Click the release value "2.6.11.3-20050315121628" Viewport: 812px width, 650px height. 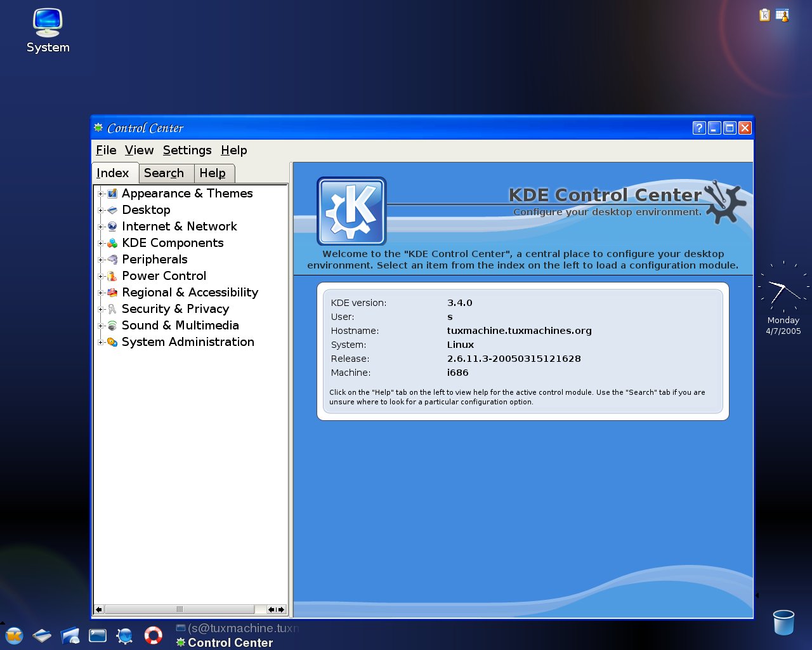pos(514,359)
